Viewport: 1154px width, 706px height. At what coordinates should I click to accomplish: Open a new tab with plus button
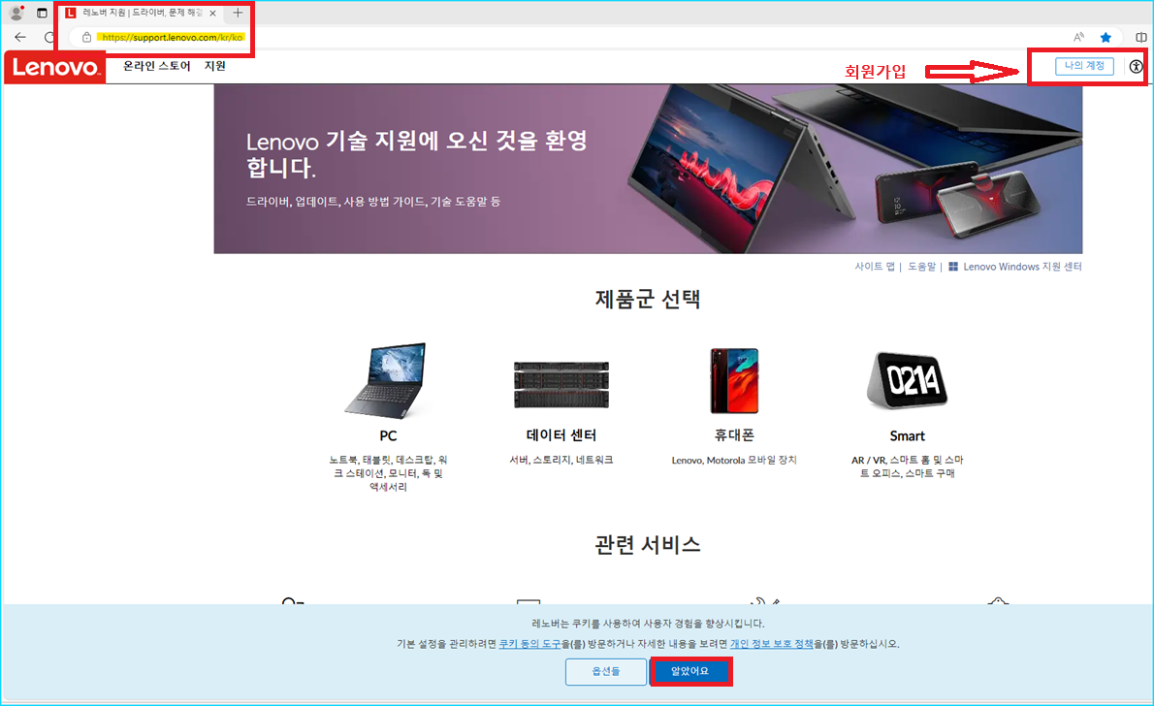point(238,13)
